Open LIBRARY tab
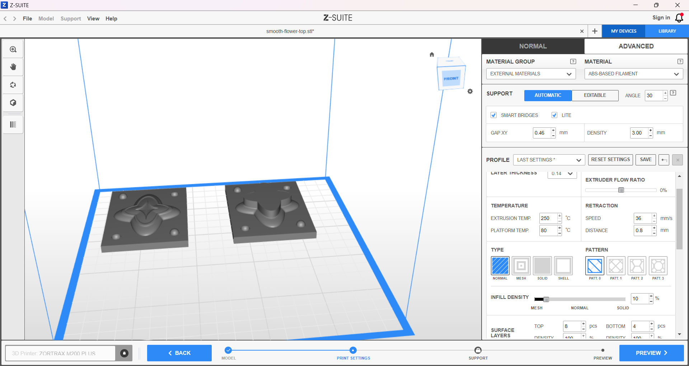Screen dimensions: 689x366 click(x=667, y=31)
